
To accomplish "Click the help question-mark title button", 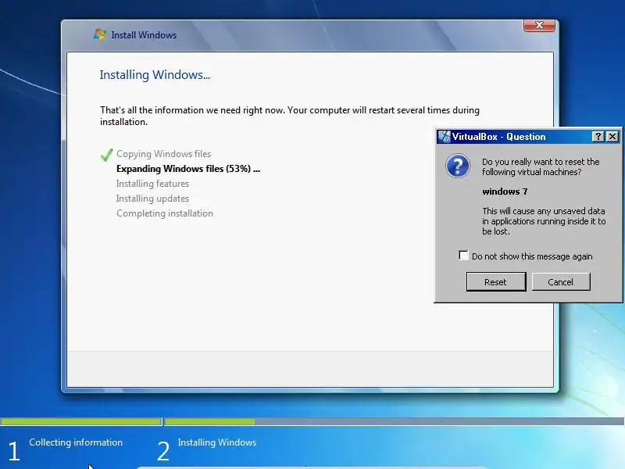I will [598, 137].
